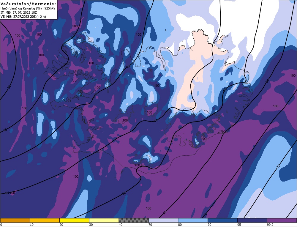Click the legend value '20'
Image resolution: width=297 pixels, height=227 pixels.
pos(61,225)
